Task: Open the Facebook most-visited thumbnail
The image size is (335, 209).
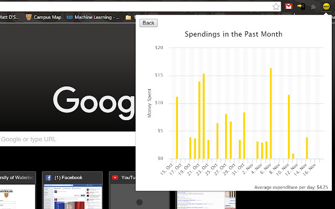Action: tap(72, 190)
